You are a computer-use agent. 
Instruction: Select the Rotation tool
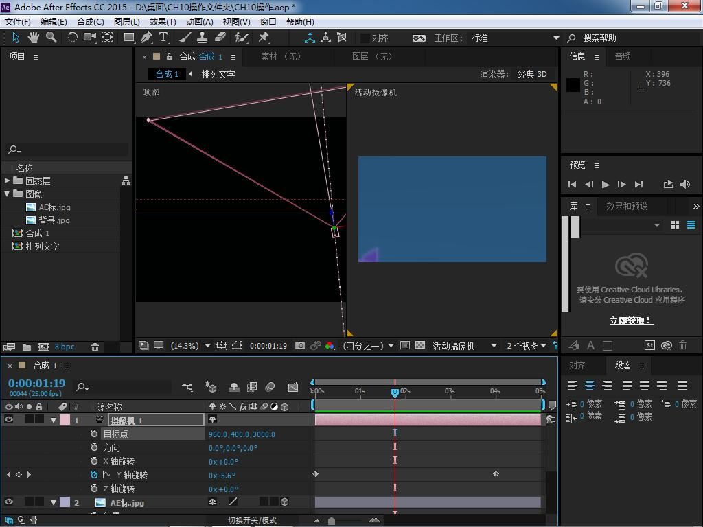[72, 38]
